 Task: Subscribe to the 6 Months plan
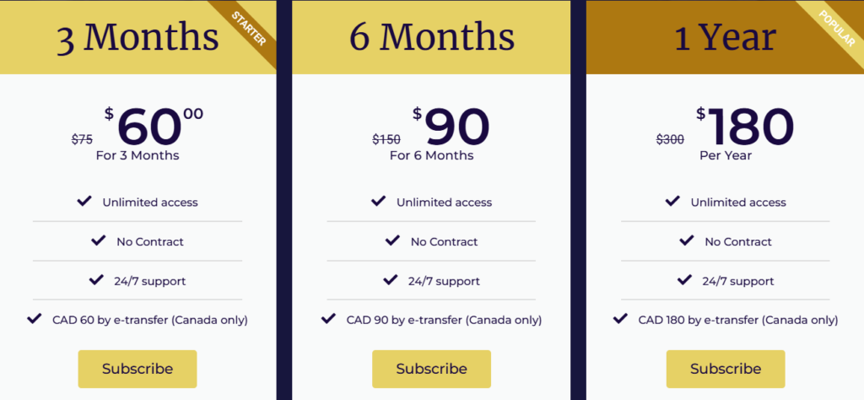pyautogui.click(x=431, y=369)
